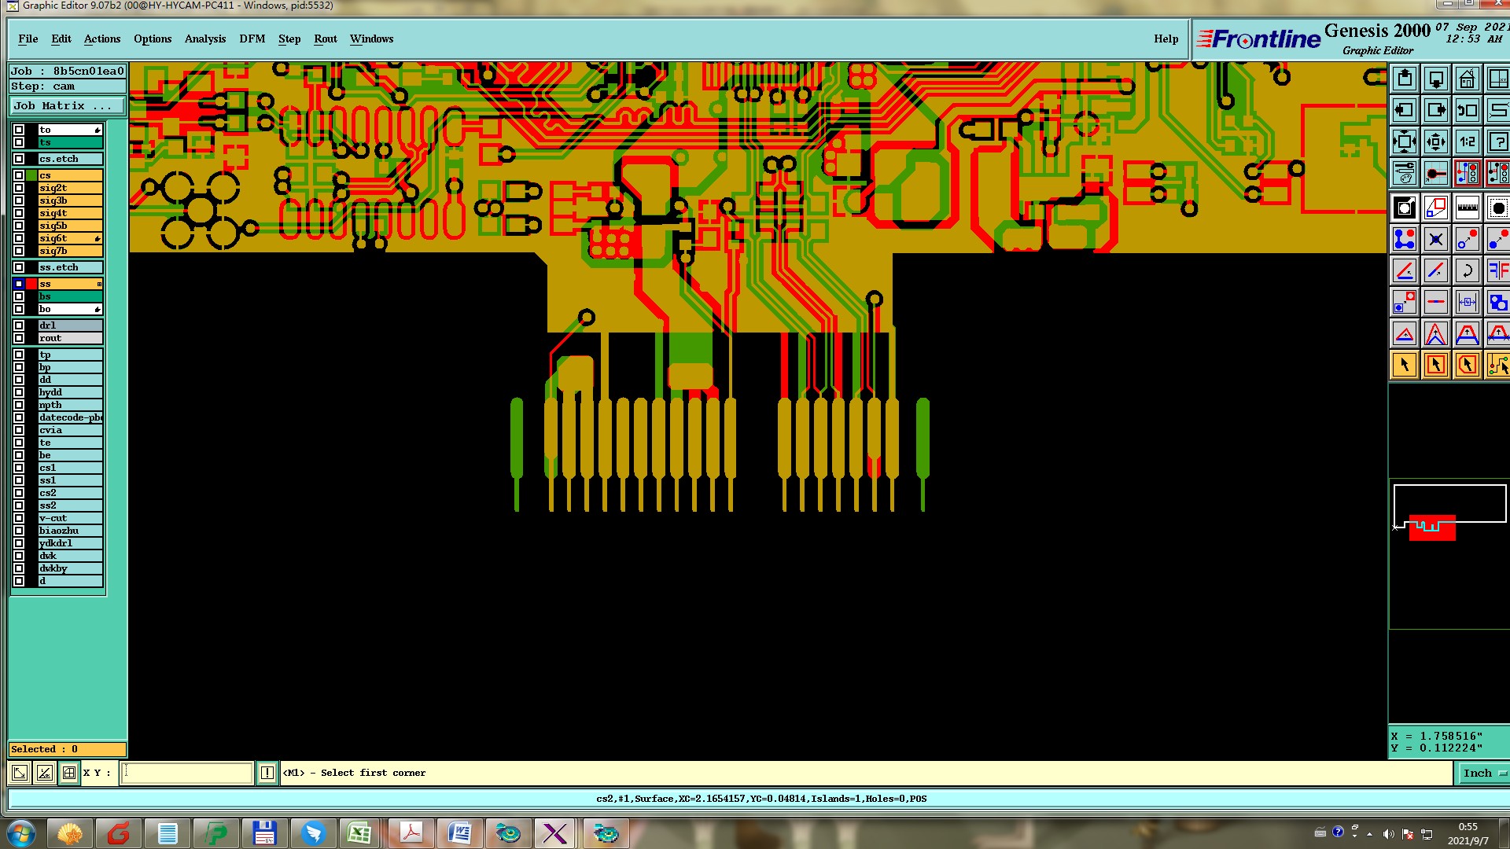This screenshot has height=849, width=1510.
Task: Open the Inch units dropdown
Action: (1484, 773)
